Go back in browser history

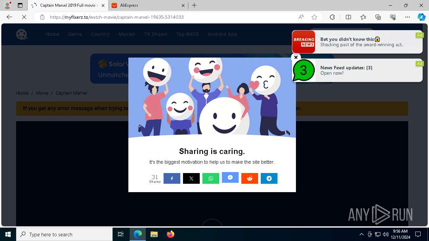(x=9, y=17)
